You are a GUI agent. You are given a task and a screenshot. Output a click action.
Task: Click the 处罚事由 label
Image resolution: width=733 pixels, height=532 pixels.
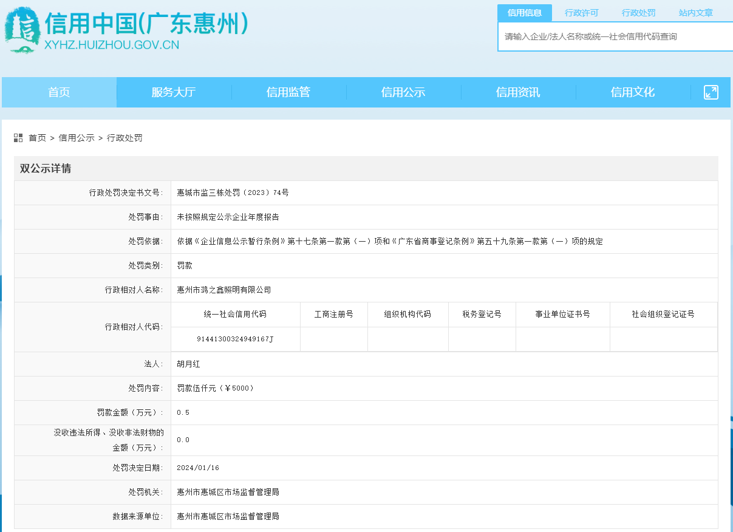[146, 217]
